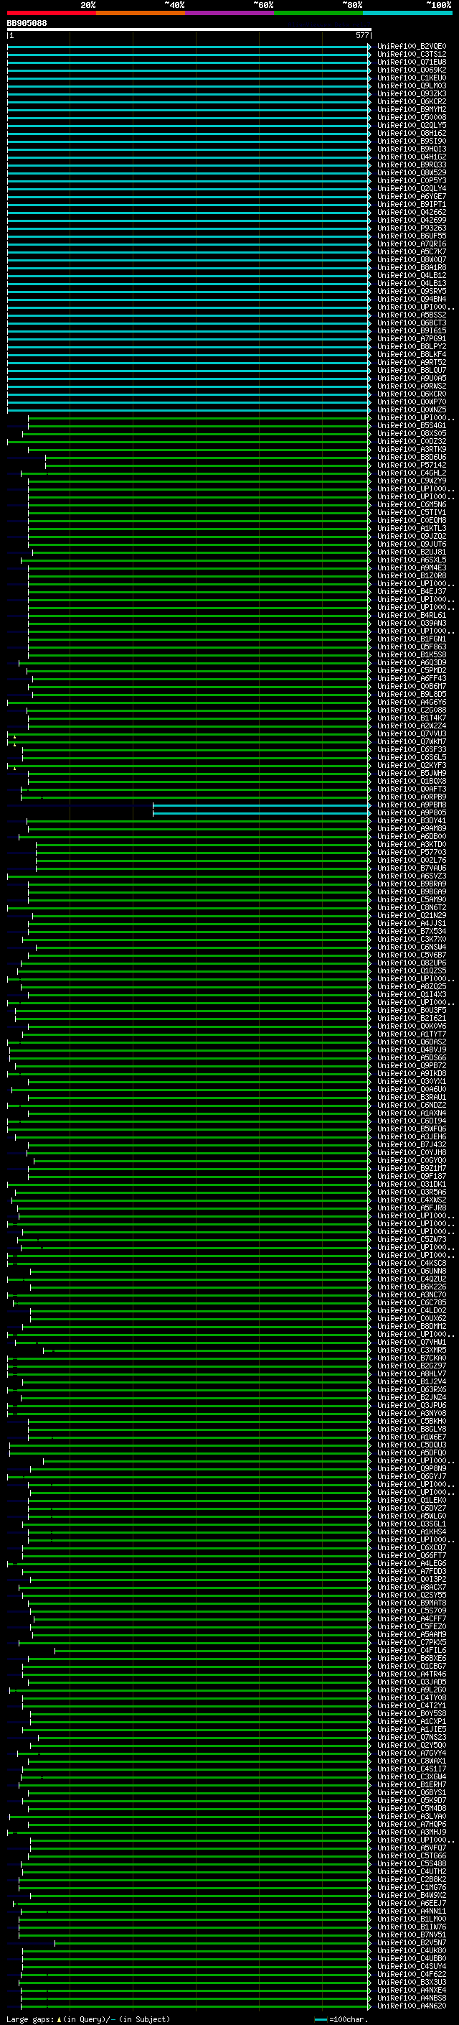459x2025 pixels.
Task: Click the green ~80% identity legend segment
Action: coord(318,13)
